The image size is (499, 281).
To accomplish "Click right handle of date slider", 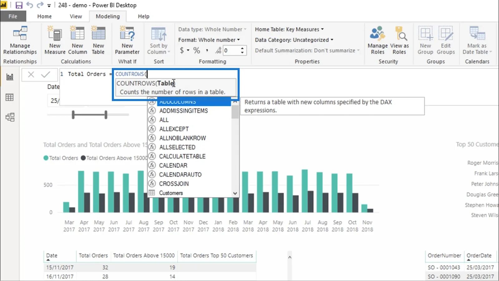I will coord(106,115).
